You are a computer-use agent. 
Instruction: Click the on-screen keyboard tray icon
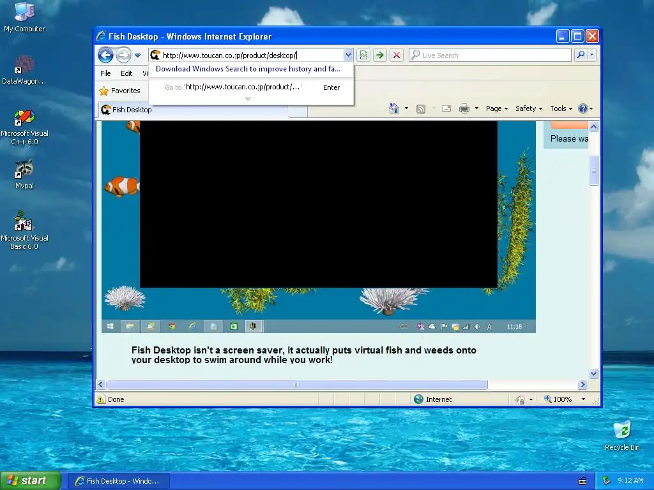pos(582,481)
